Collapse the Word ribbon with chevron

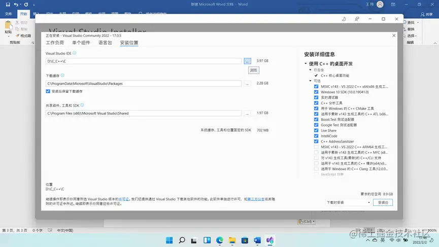tap(435, 43)
